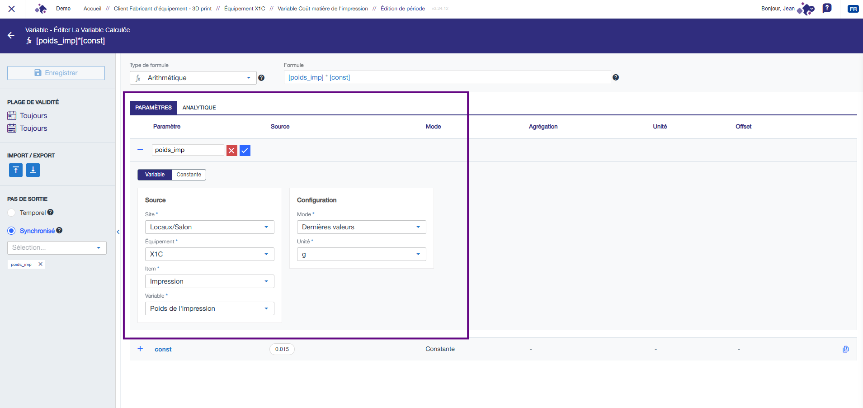Switch parameter type to Variable

[155, 175]
